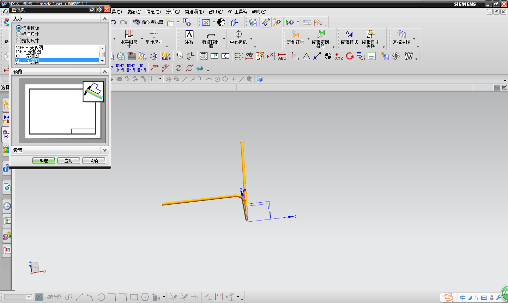Screen dimensions: 508x303
Task: Click the 确定 OK button
Action: pyautogui.click(x=44, y=161)
